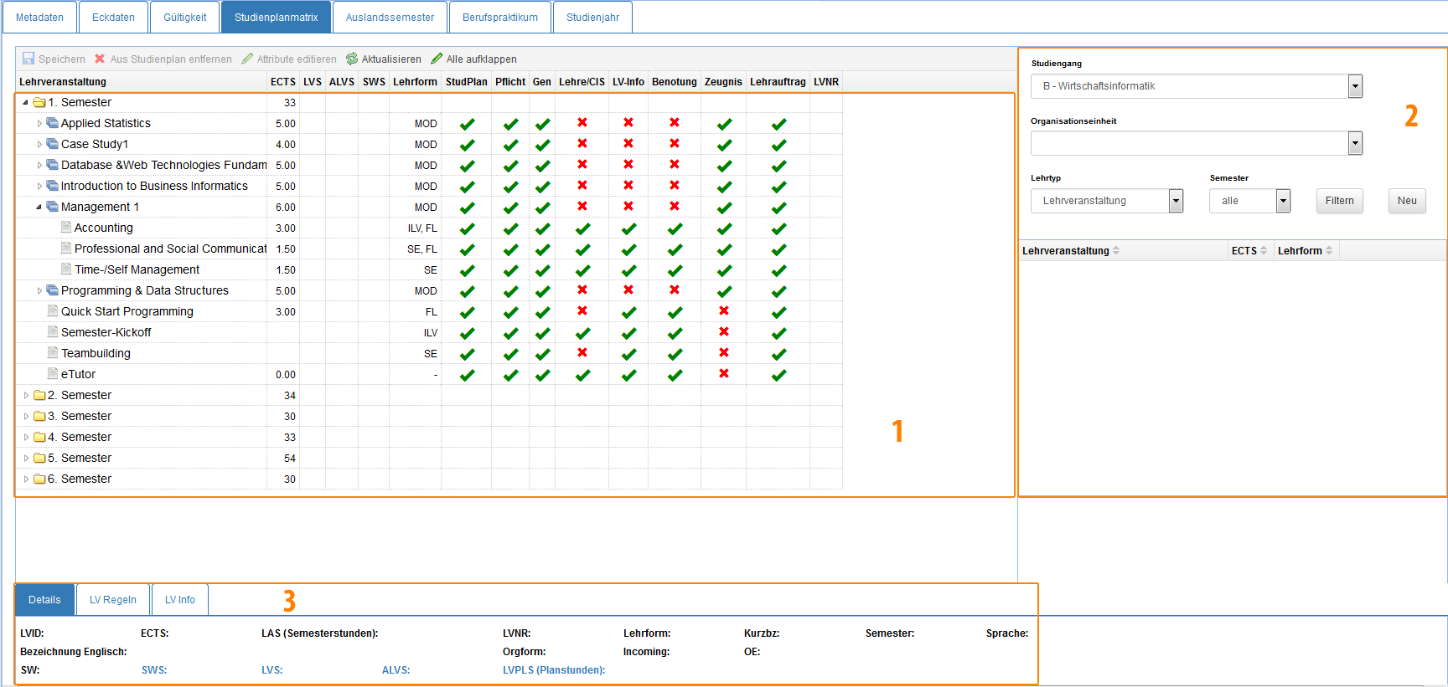
Task: Collapse the Management 1 module
Action: click(39, 207)
